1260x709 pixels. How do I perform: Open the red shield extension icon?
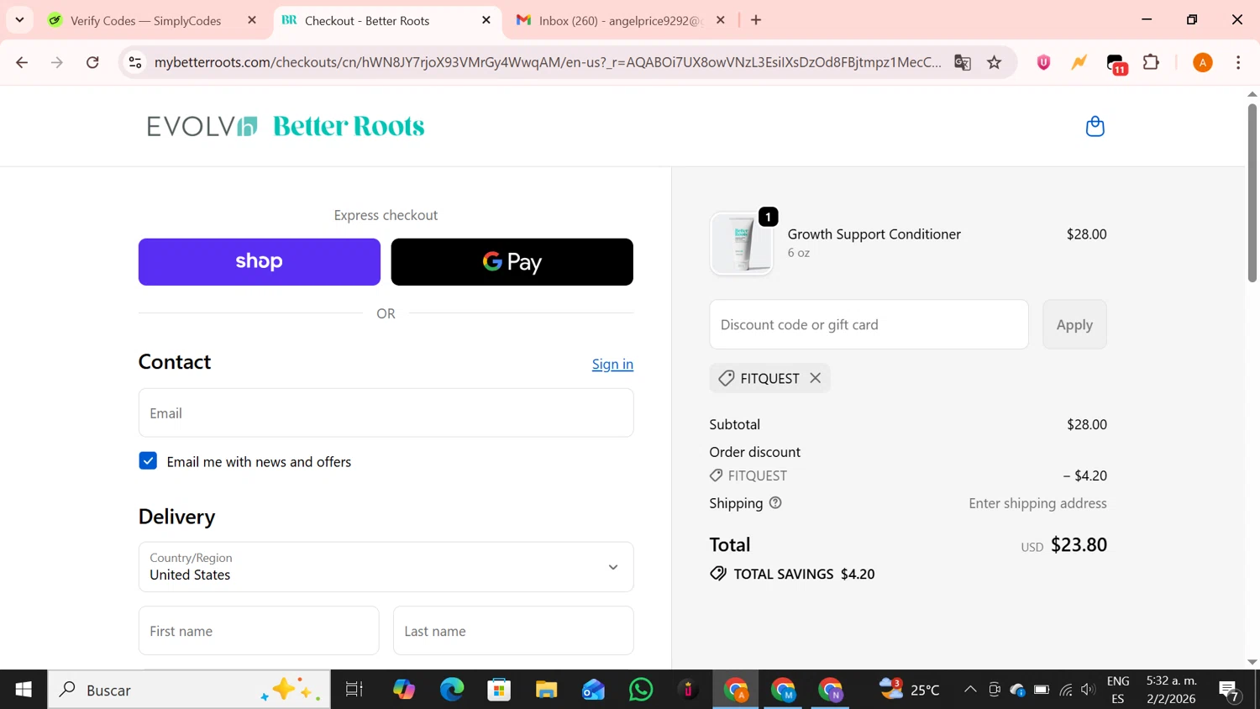[1043, 62]
